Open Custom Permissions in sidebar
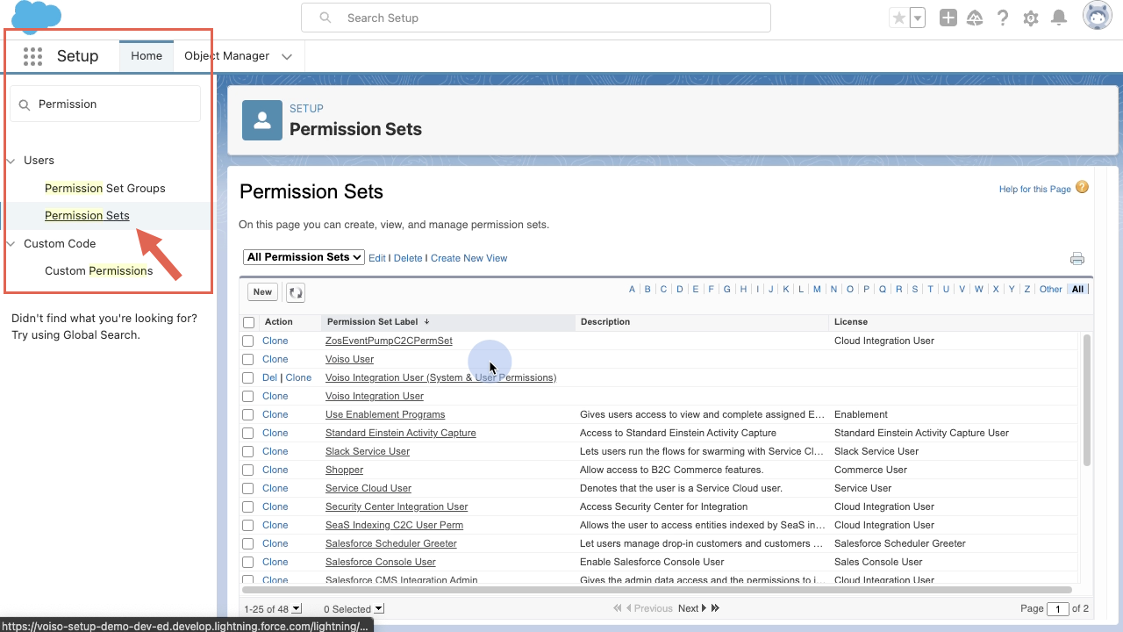The image size is (1123, 632). (99, 271)
